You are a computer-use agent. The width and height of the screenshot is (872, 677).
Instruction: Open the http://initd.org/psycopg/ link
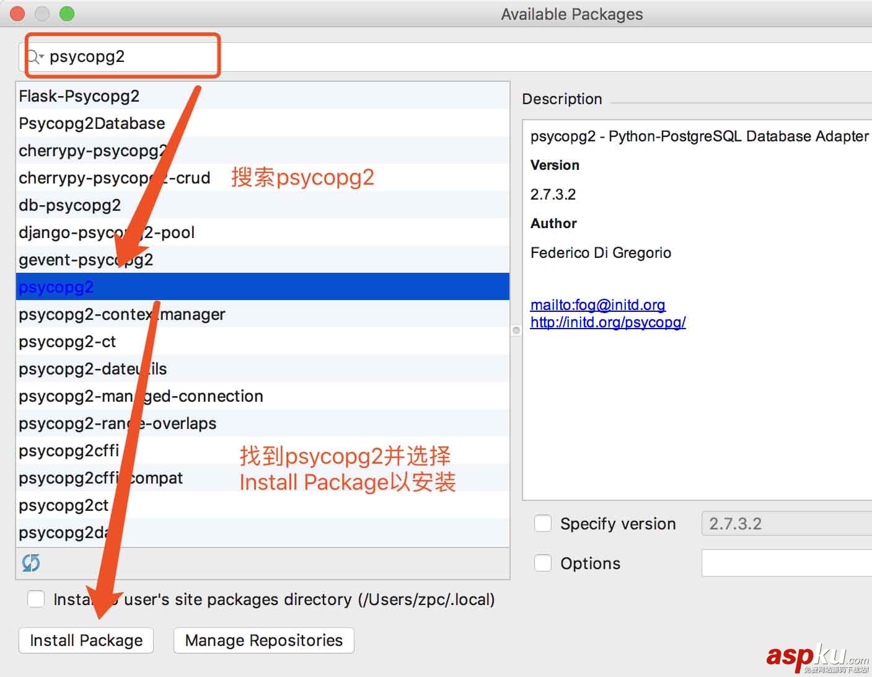[x=608, y=322]
